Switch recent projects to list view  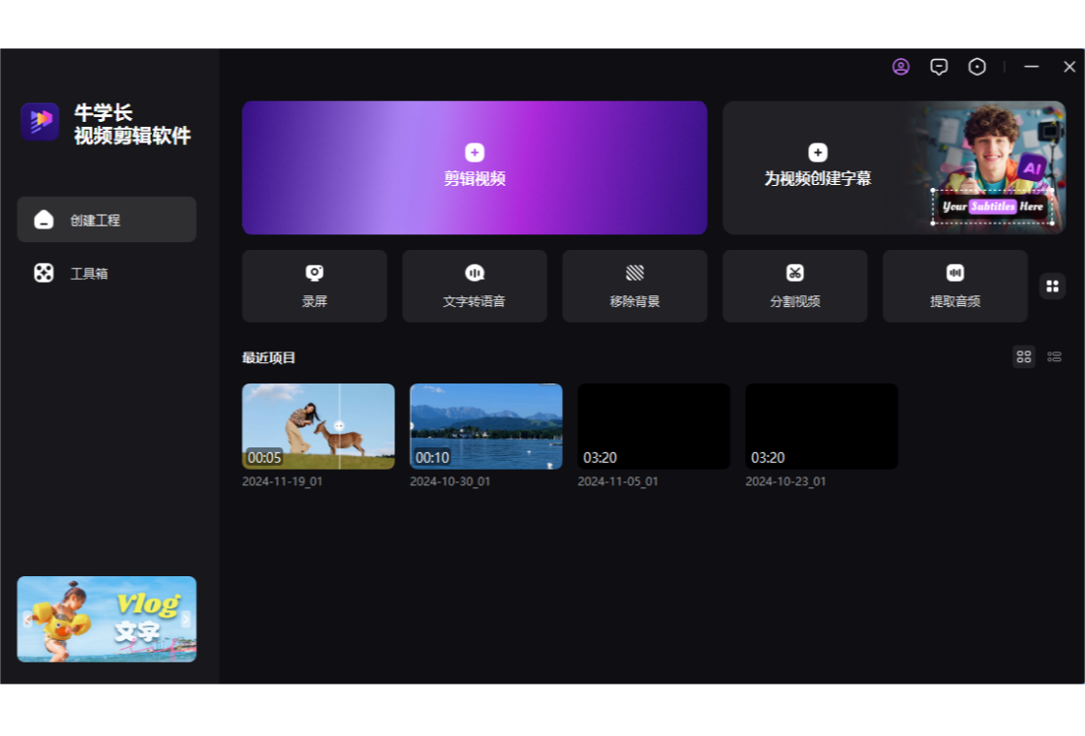(1055, 357)
